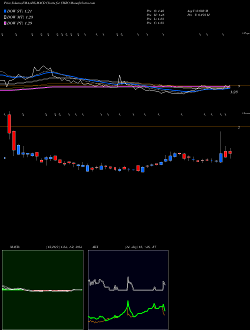Click the 'DOW PT: 1.29' legend text
Viewport: 250px width, 330px height.
pyautogui.click(x=19, y=23)
